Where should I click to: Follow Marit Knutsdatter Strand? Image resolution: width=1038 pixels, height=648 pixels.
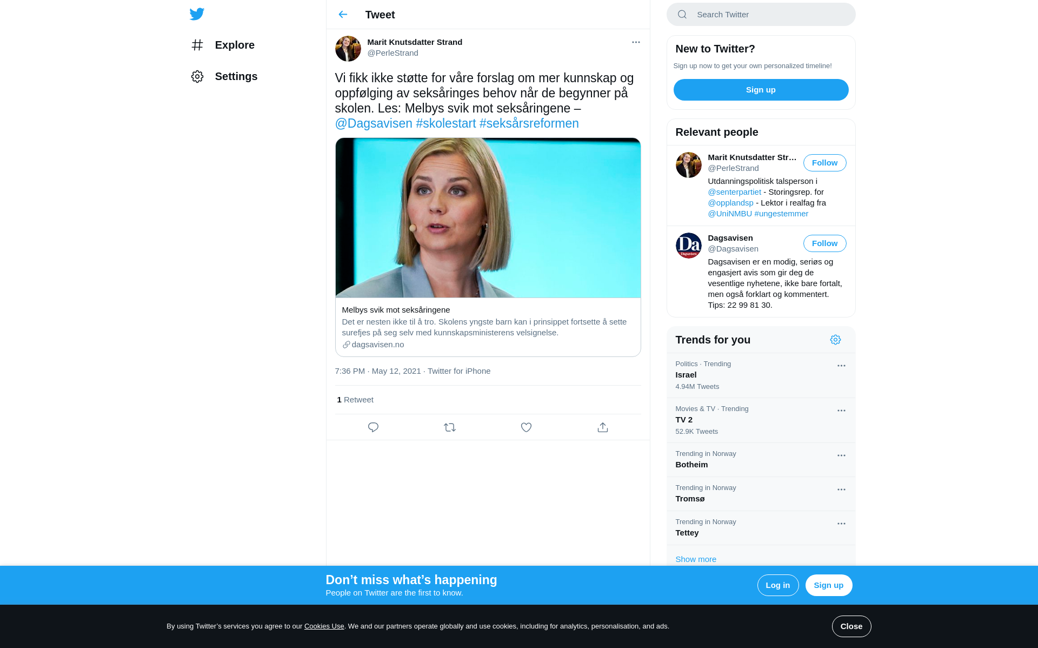(824, 163)
